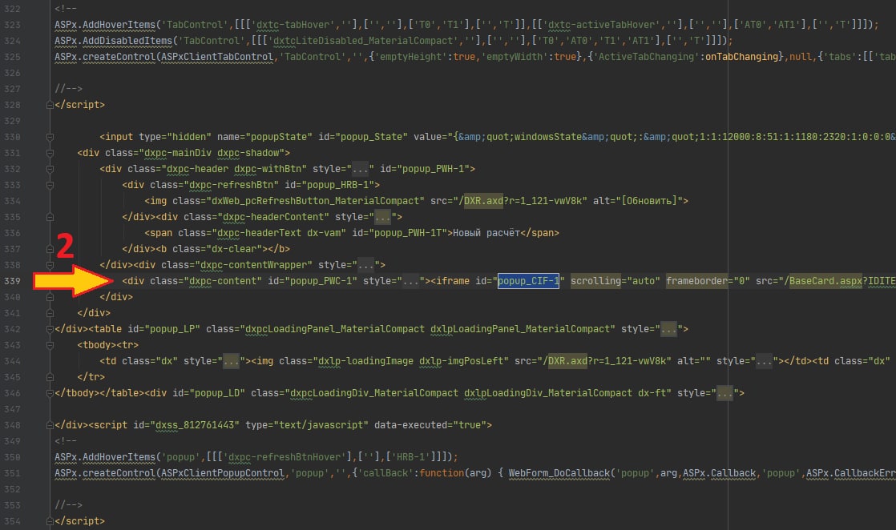Click data-executed="true" attribute
Viewport: 896px width, 530px height.
(430, 425)
